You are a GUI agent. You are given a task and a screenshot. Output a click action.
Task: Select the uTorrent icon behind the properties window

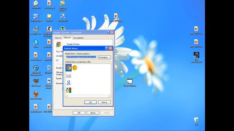click(63, 28)
